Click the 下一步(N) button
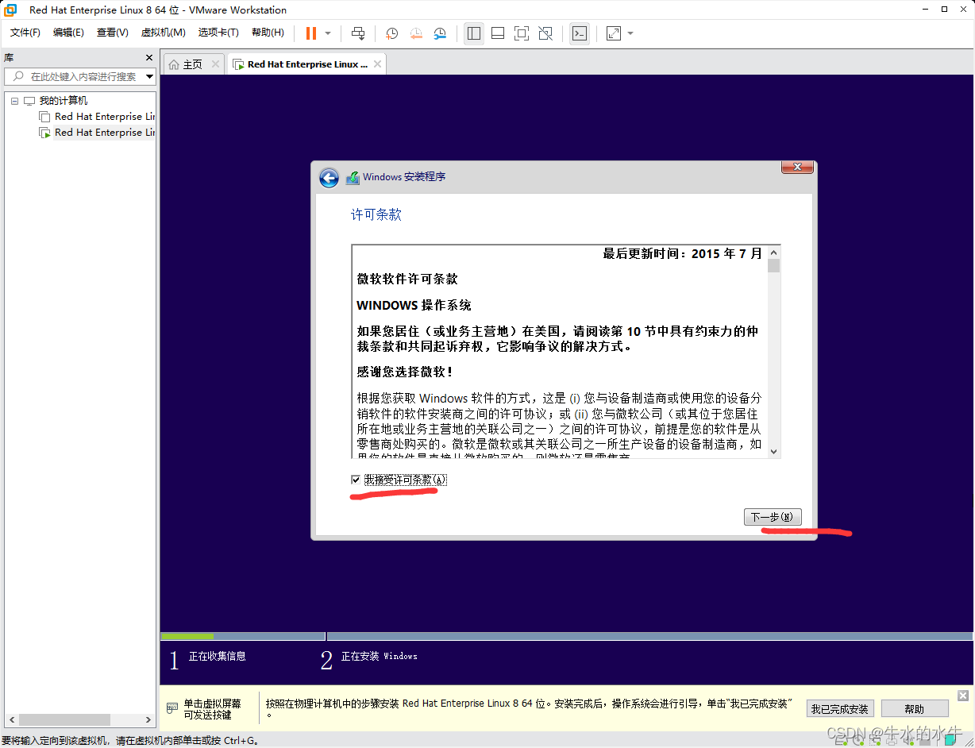The height and width of the screenshot is (748, 975). (773, 517)
